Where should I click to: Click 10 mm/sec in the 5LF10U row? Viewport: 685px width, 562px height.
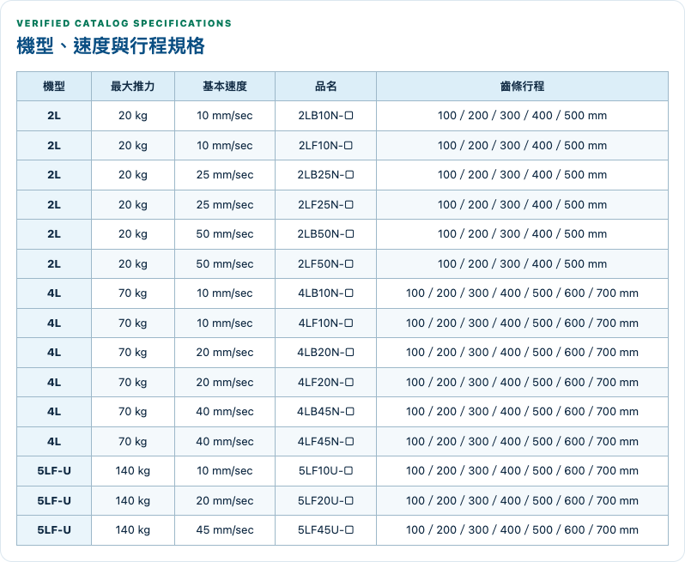[x=225, y=471]
